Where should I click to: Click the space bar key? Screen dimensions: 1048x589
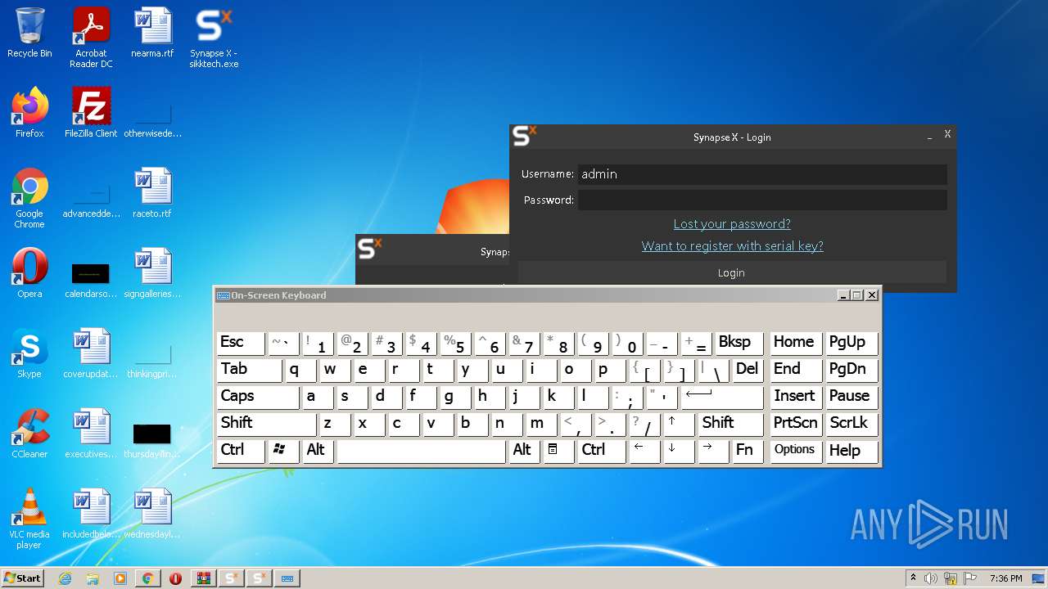(x=421, y=451)
